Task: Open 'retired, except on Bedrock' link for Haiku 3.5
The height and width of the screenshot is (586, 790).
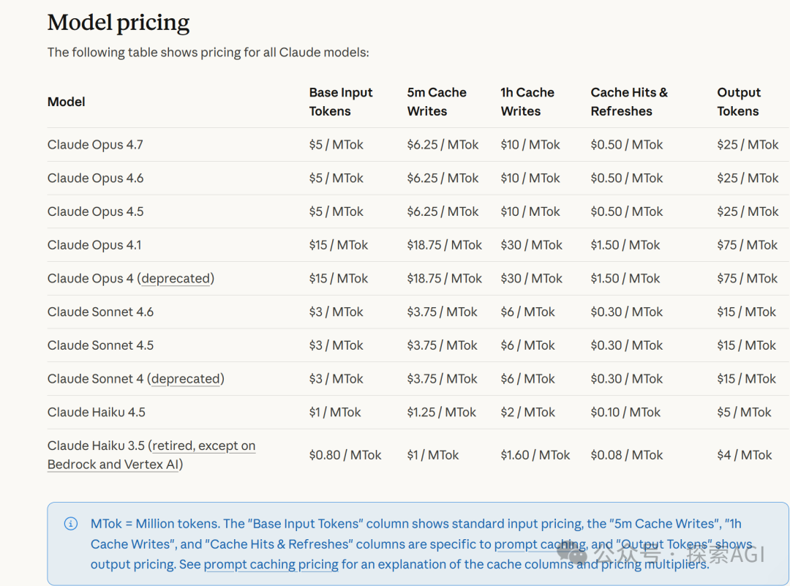Action: coord(151,455)
